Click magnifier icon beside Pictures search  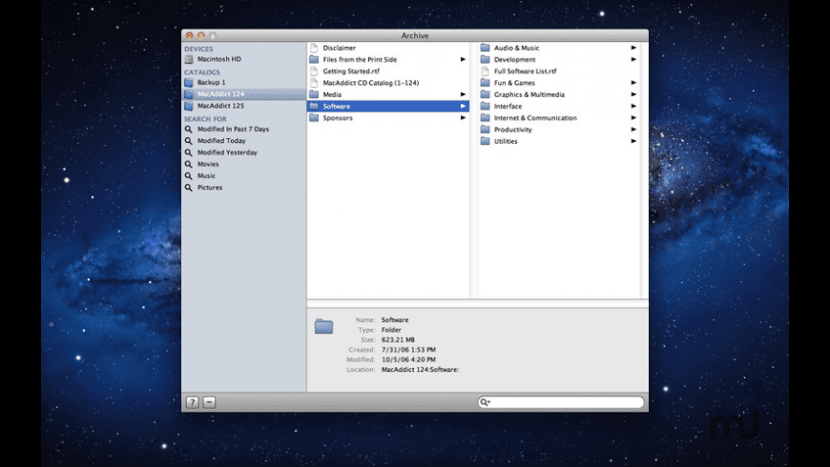coord(189,187)
